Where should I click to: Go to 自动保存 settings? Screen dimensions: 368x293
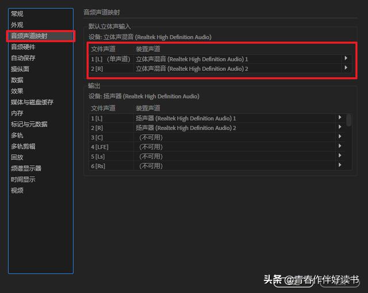[x=23, y=58]
